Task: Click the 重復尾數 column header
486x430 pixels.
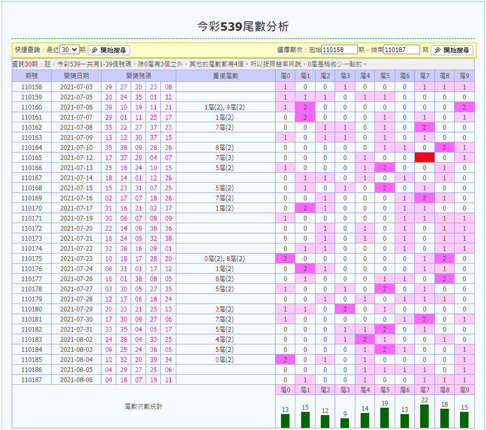Action: [x=226, y=76]
